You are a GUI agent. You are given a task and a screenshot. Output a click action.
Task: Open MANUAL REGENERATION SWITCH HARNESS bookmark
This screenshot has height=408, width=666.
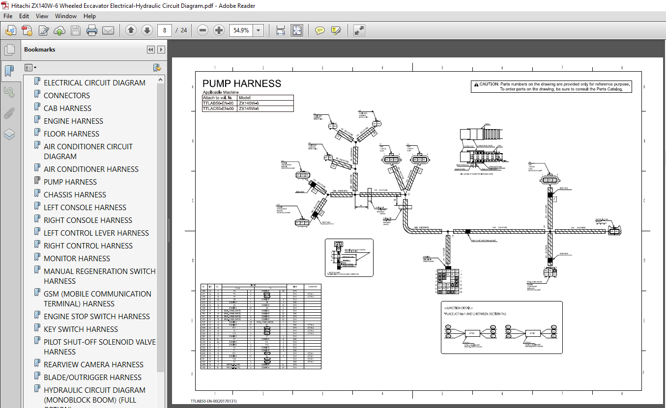click(100, 276)
